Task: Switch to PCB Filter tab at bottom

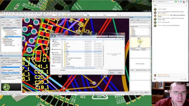Action: (5, 92)
